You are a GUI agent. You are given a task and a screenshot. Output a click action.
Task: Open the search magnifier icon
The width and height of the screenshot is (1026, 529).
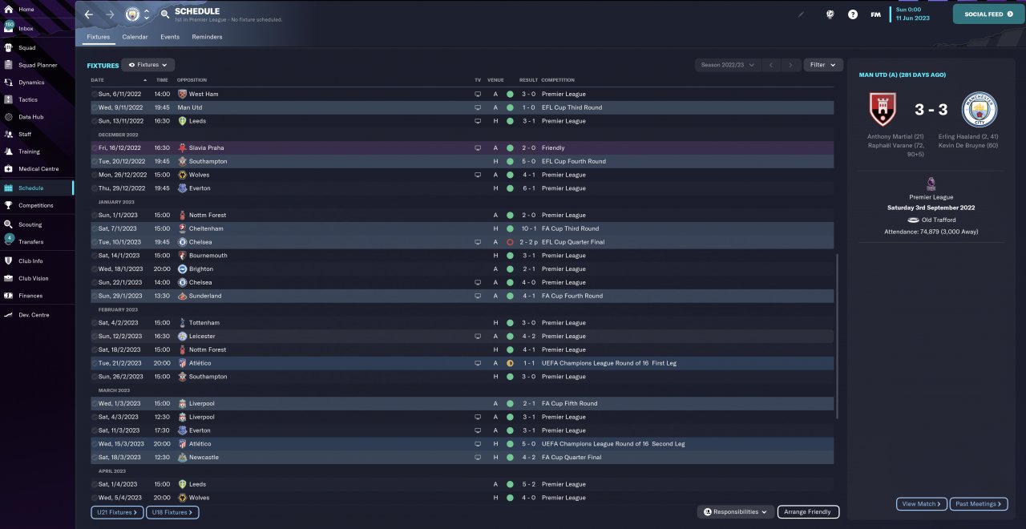click(165, 14)
